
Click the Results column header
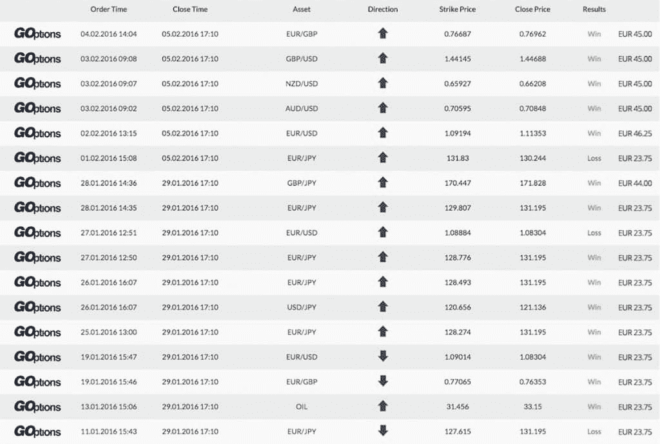coord(594,9)
